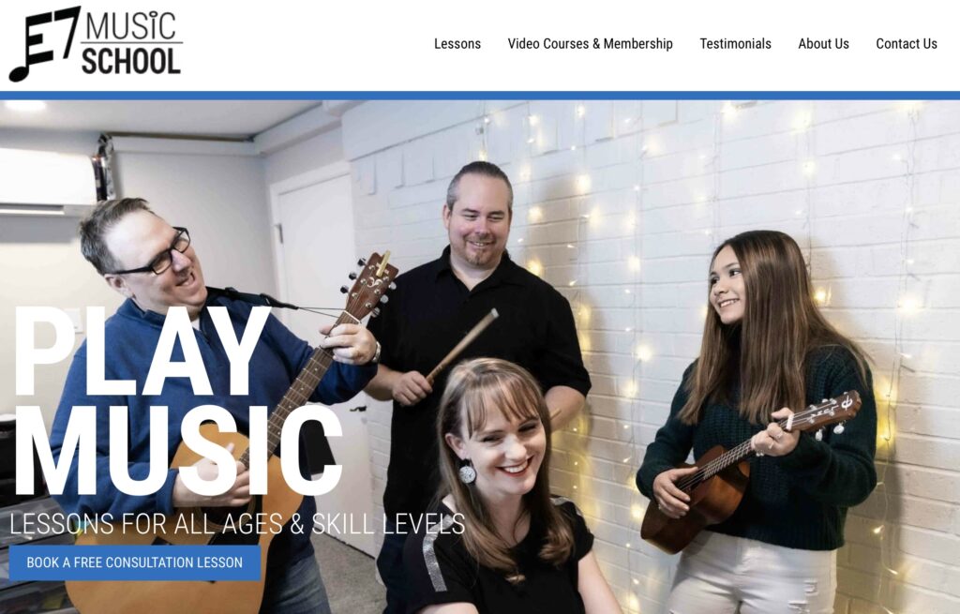Click the PLAY headline text
Image resolution: width=960 pixels, height=614 pixels.
pyautogui.click(x=142, y=351)
